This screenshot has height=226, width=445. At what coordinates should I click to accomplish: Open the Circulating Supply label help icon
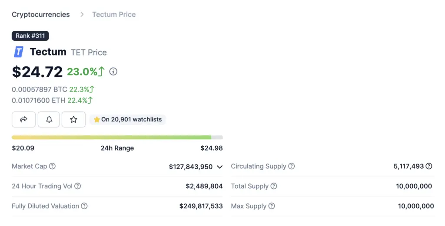[292, 166]
